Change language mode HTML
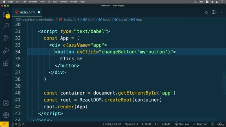Image resolution: width=226 pixels, height=127 pixels. click(x=166, y=124)
